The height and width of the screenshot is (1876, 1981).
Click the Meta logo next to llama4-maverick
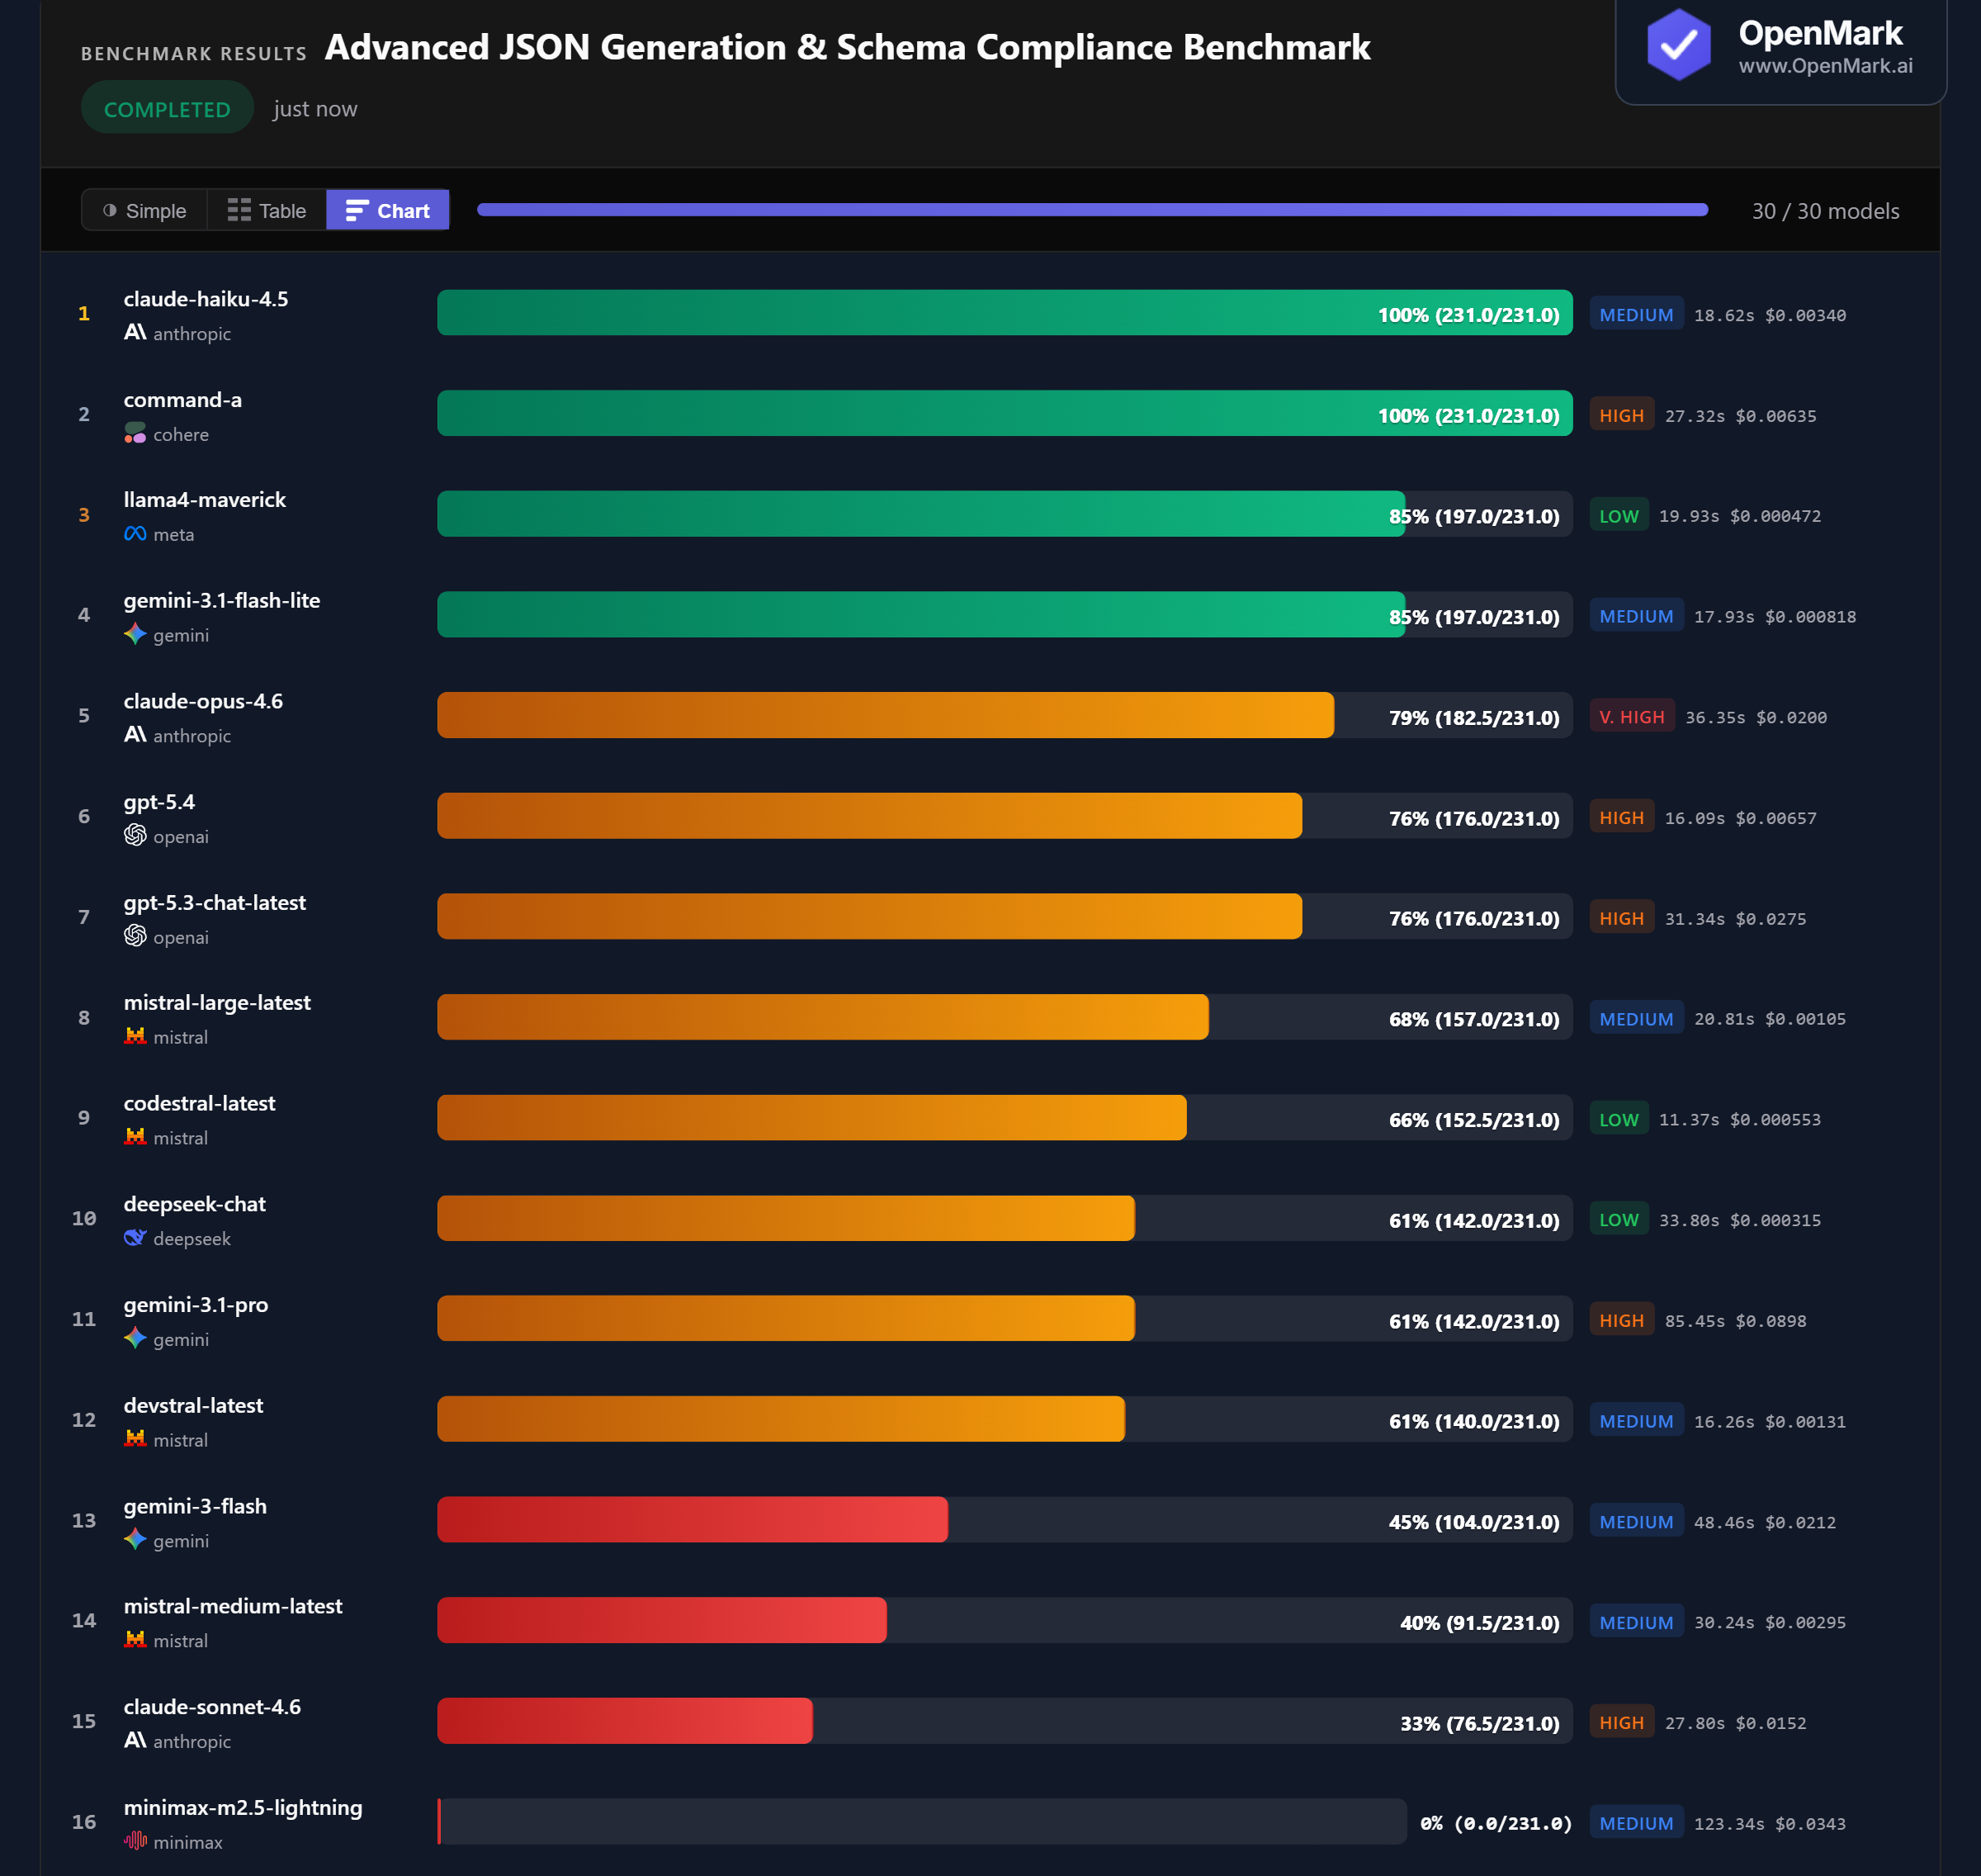click(135, 534)
